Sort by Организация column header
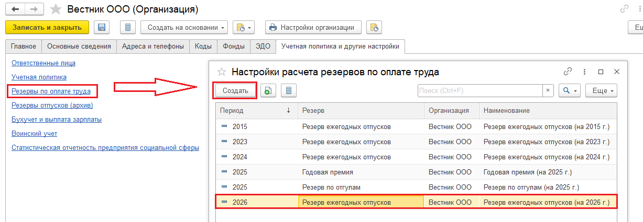The width and height of the screenshot is (643, 222). pos(452,111)
